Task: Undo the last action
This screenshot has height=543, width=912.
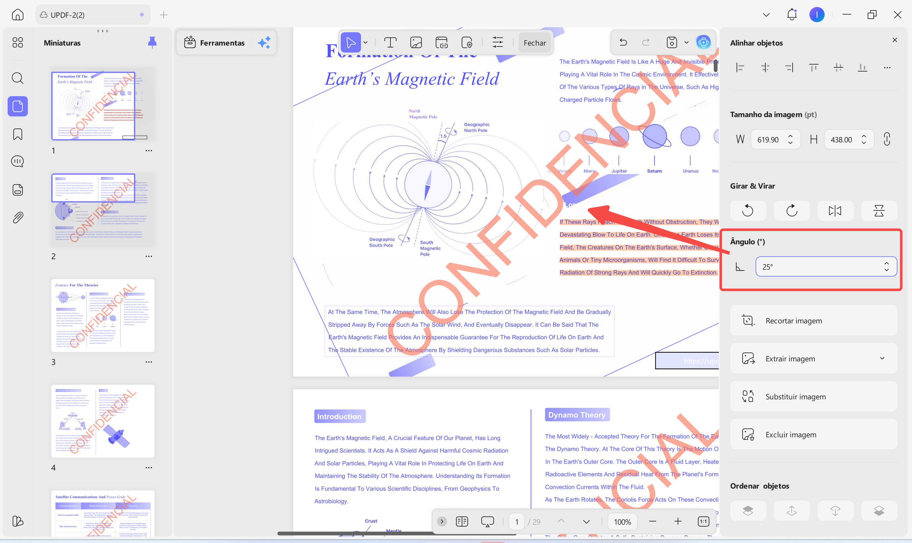Action: [x=624, y=42]
